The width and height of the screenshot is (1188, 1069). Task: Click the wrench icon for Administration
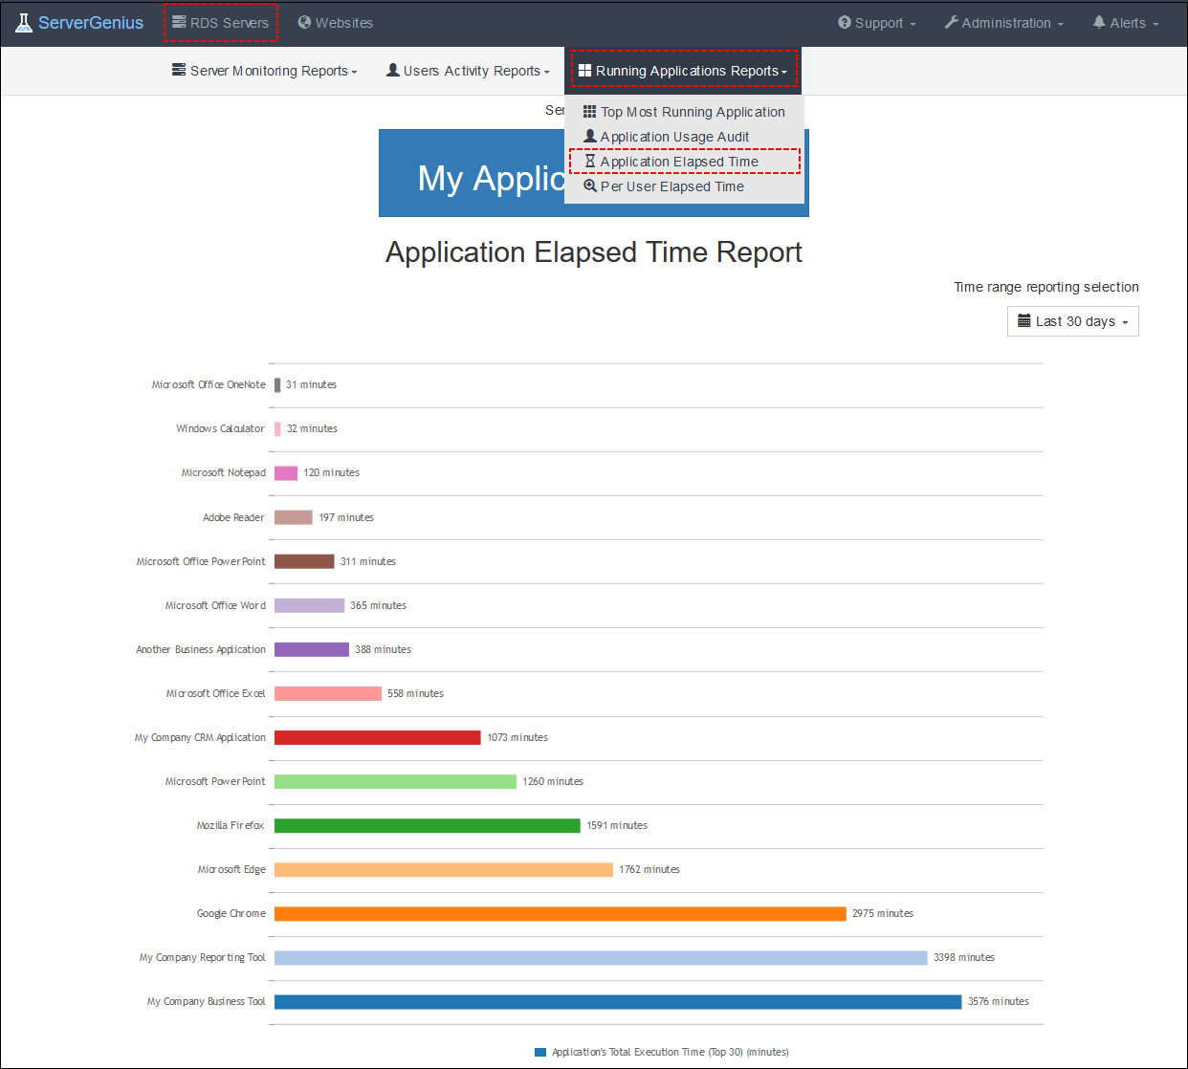(x=953, y=22)
